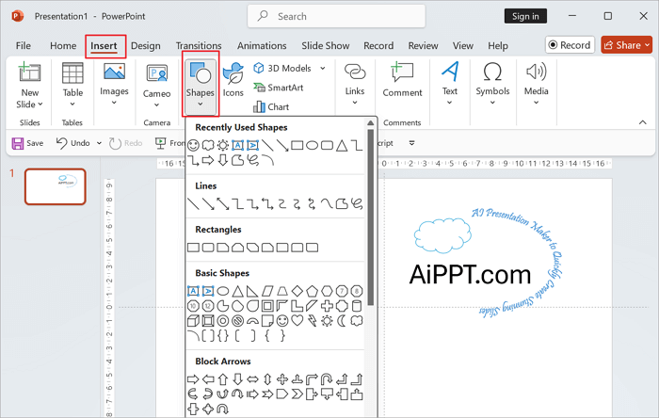Screen dimensions: 659x418
Task: Add a Comment
Action: coord(402,80)
